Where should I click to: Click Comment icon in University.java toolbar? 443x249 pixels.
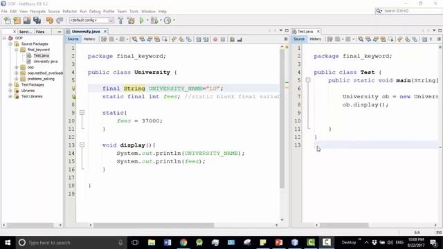(x=233, y=39)
